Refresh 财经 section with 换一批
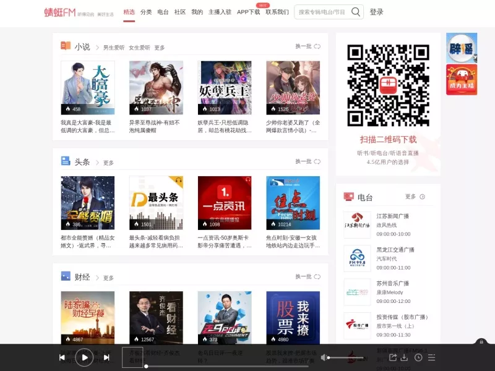Screen dimensions: 495x371 (308, 276)
